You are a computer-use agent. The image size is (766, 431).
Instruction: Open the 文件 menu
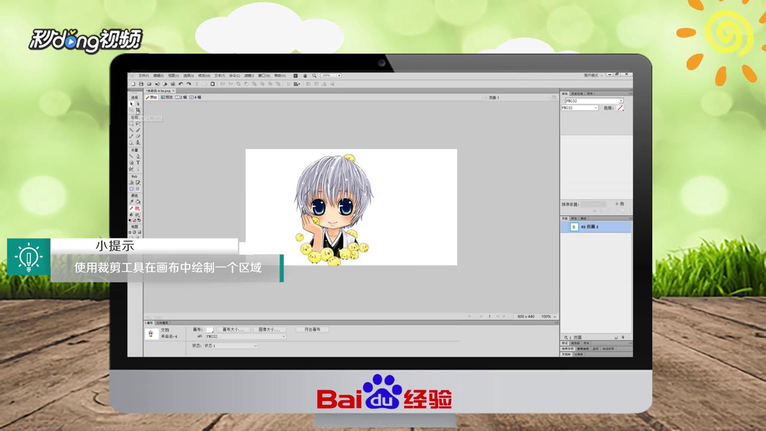[144, 76]
